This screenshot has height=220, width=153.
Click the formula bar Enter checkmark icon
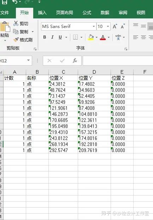tap(62, 61)
